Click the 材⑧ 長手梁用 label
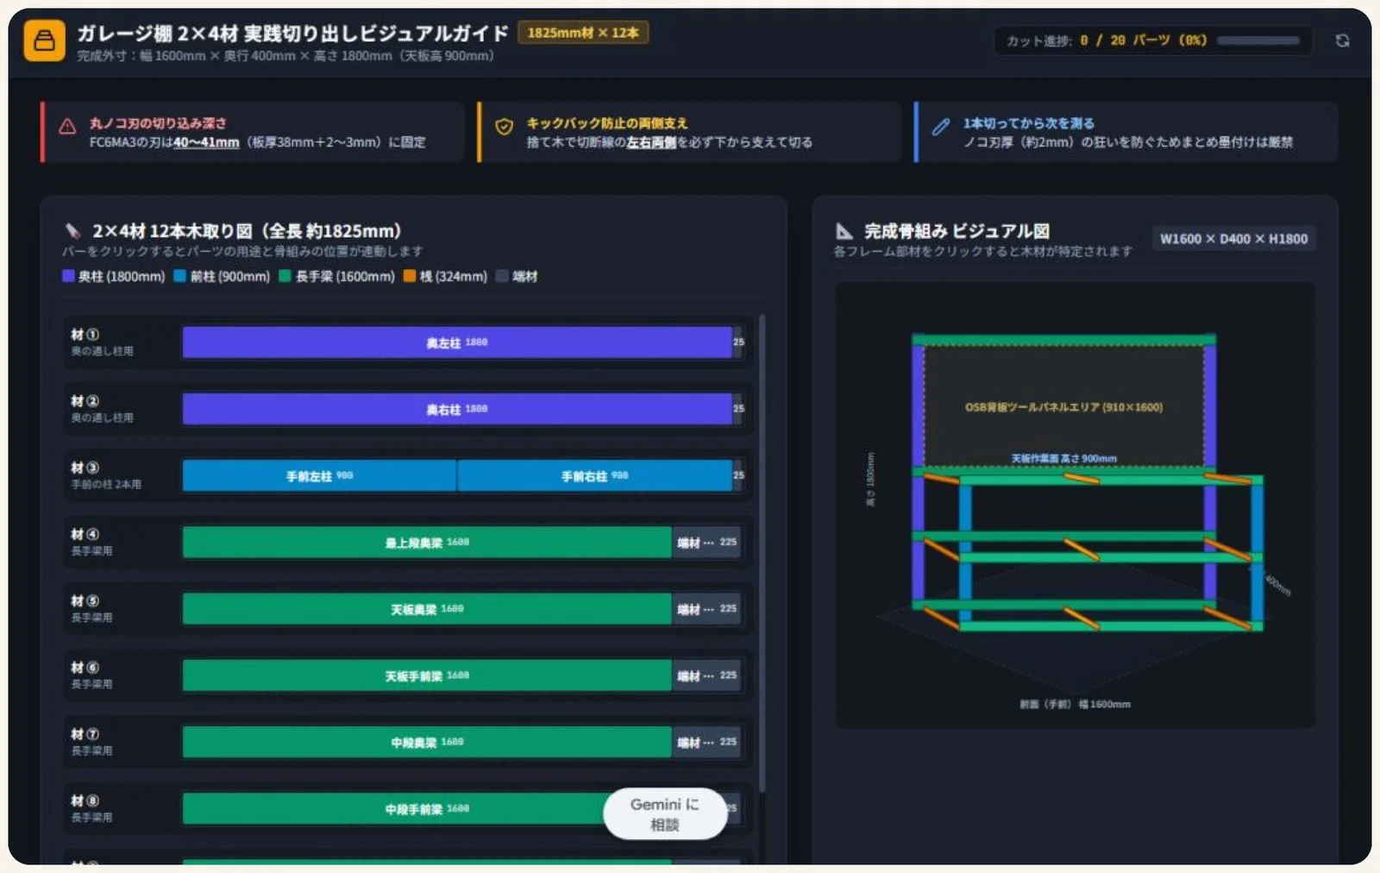The width and height of the screenshot is (1380, 873). [x=91, y=808]
